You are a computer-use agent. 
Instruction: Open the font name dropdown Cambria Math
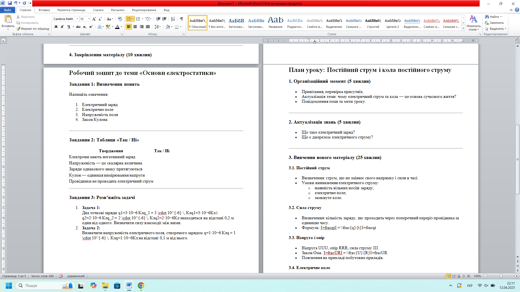77,19
